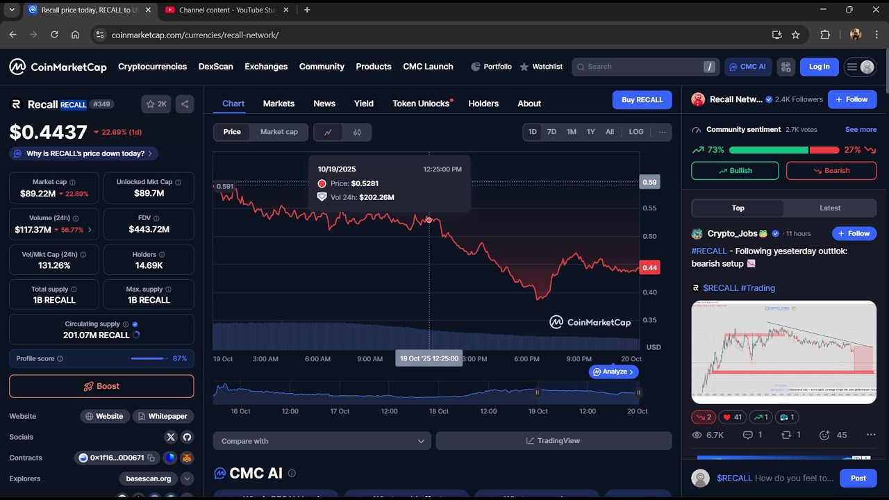Select the line chart type icon
The image size is (889, 500).
pos(328,132)
